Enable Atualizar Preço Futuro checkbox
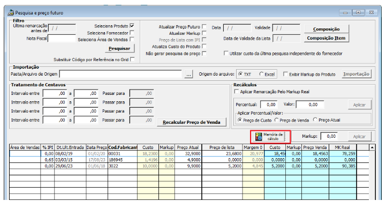The height and width of the screenshot is (208, 386). click(x=204, y=27)
